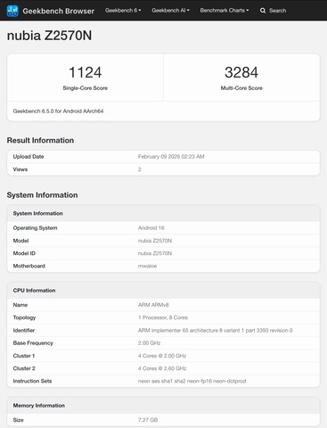Image resolution: width=327 pixels, height=428 pixels.
Task: Select the Model ID value nubia Z2570N
Action: point(155,253)
